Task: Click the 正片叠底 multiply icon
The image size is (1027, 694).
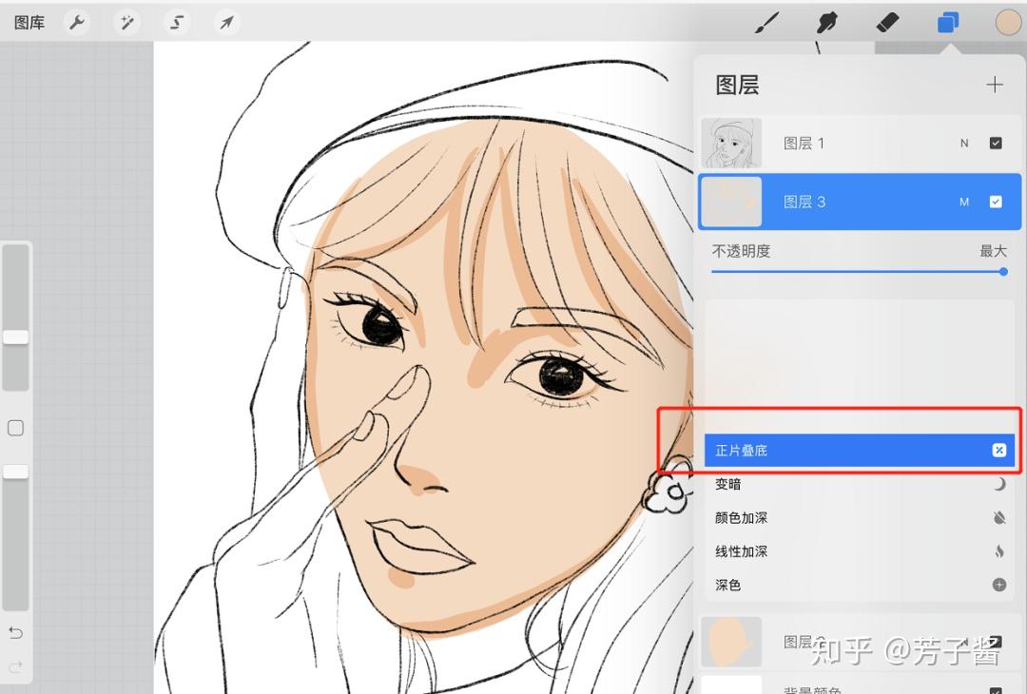Action: point(998,450)
